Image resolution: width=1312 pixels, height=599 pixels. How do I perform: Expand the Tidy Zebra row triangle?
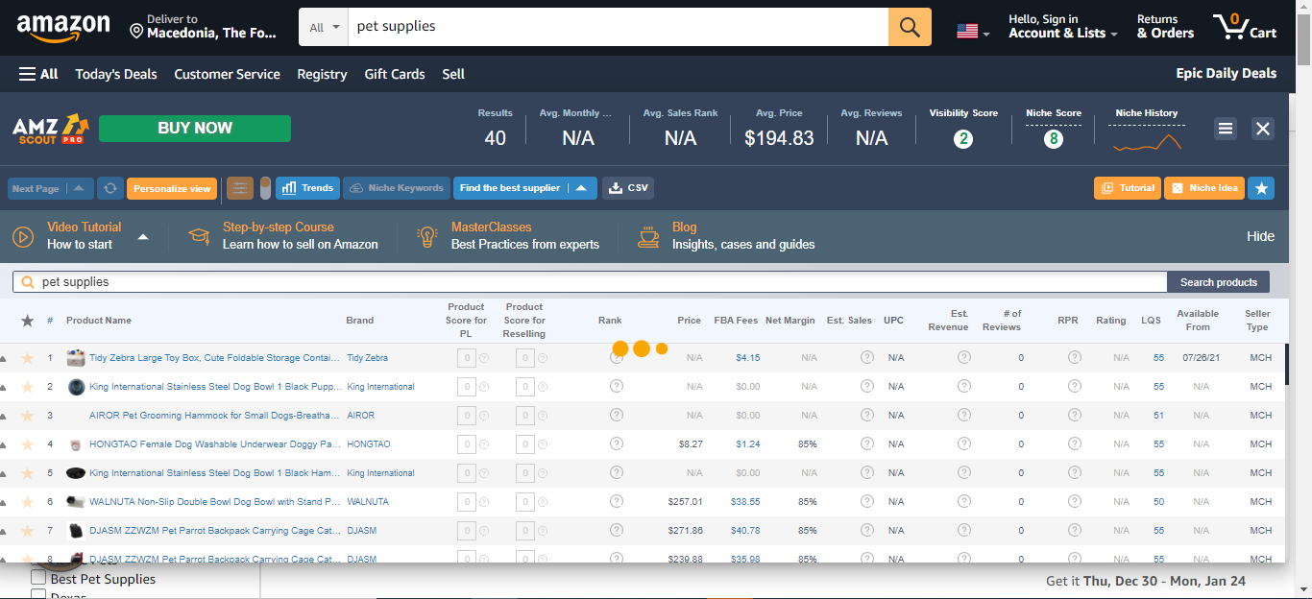pyautogui.click(x=3, y=359)
